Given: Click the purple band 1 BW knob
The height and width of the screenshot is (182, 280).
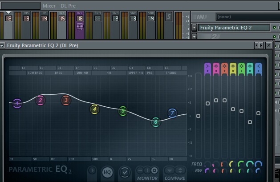Looking at the screenshot, I should tap(207, 171).
